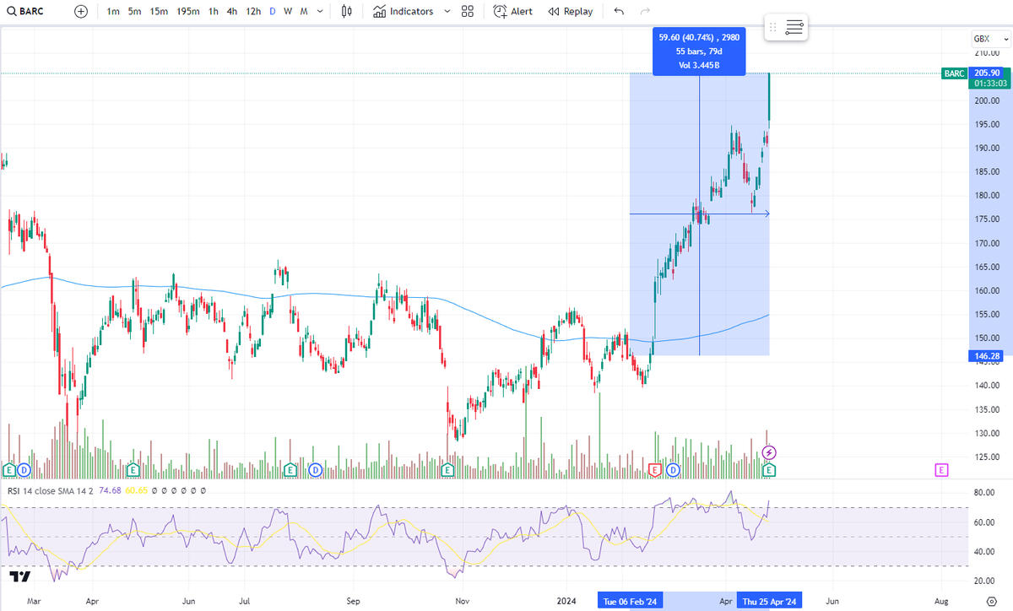Click the greyed redo arrow
Viewport: 1013px width, 611px height.
646,12
